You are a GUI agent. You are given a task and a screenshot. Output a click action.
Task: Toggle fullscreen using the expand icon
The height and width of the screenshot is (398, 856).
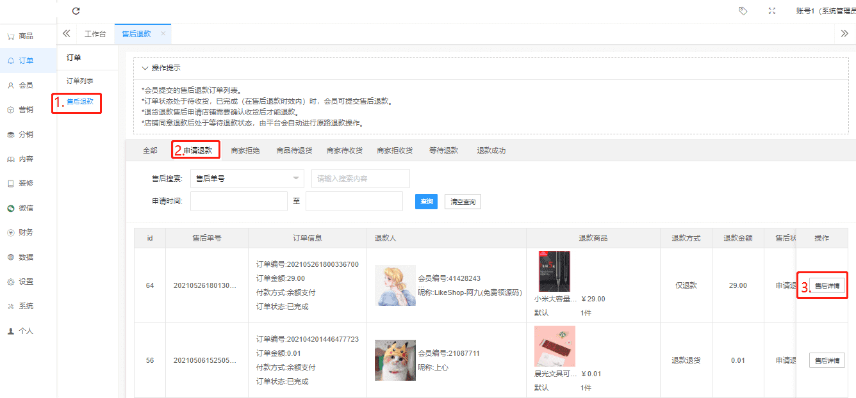point(771,11)
